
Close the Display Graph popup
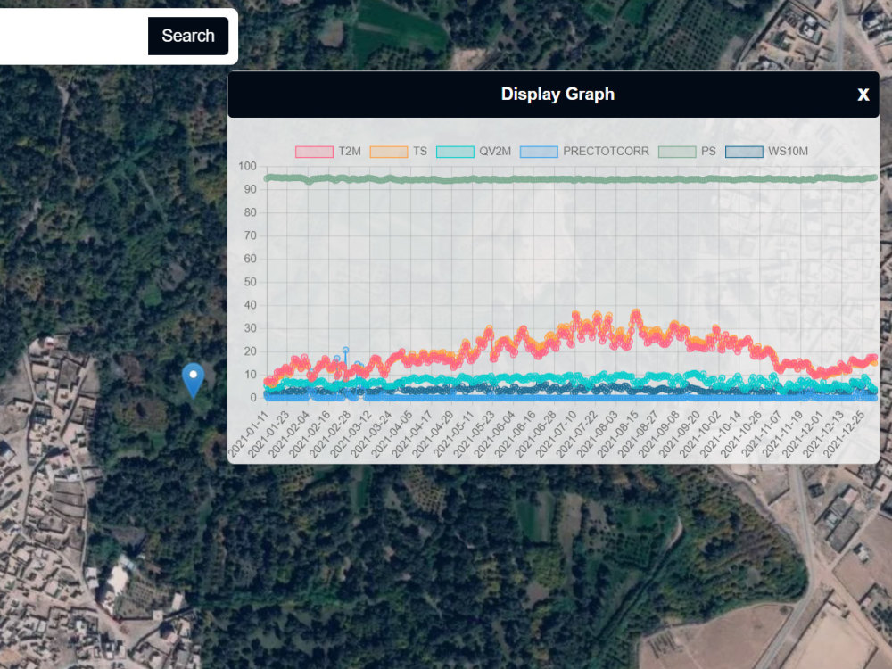[863, 95]
